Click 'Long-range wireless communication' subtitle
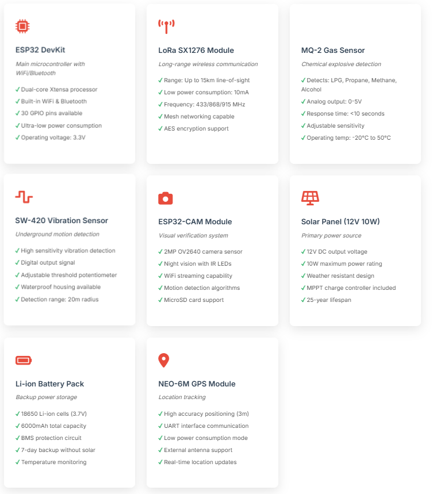This screenshot has height=494, width=433. point(208,64)
